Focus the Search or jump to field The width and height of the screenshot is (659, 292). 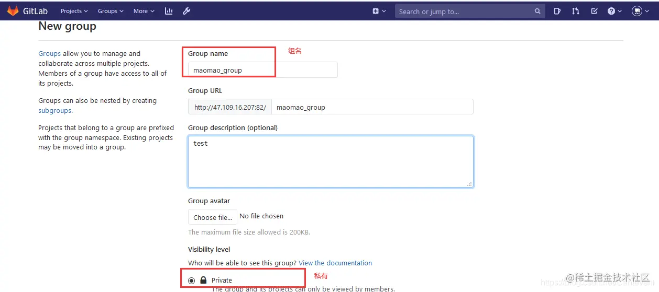click(x=469, y=11)
